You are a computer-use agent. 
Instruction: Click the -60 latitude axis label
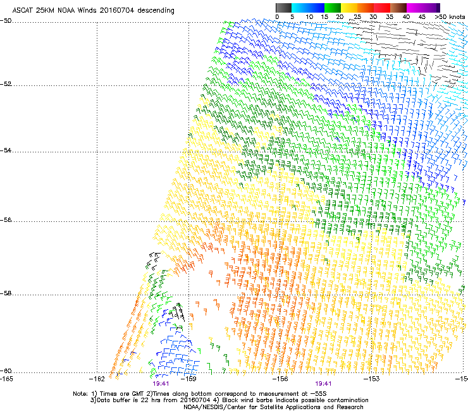6,371
